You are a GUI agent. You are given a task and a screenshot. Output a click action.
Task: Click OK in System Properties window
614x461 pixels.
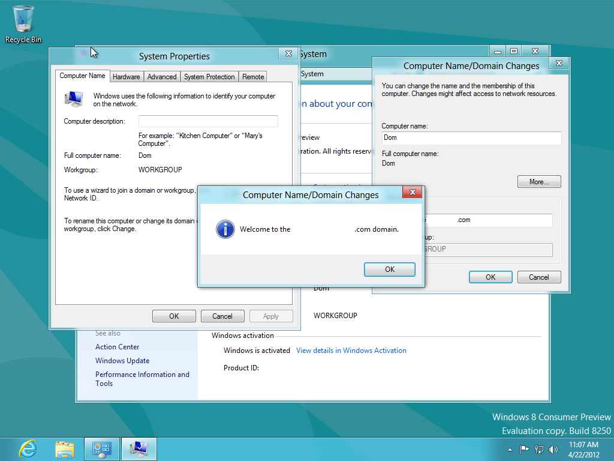click(174, 316)
